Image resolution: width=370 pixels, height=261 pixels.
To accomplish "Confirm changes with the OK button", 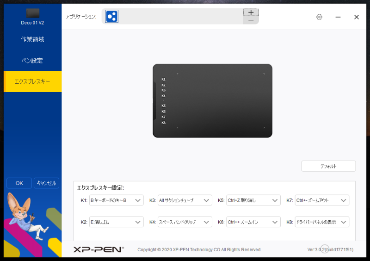I will tap(19, 183).
